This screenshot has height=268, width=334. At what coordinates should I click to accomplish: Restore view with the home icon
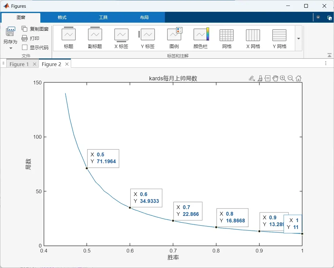(x=298, y=78)
